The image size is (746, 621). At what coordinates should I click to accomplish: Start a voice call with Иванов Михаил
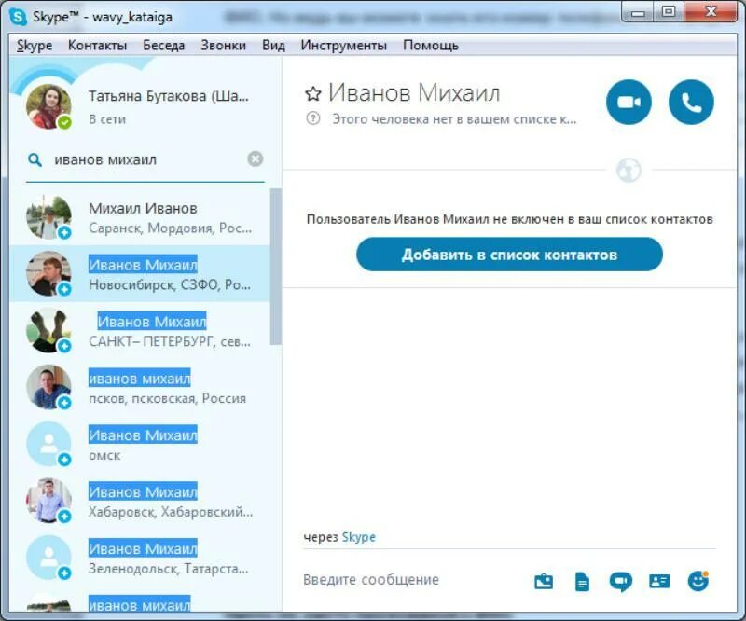[691, 102]
